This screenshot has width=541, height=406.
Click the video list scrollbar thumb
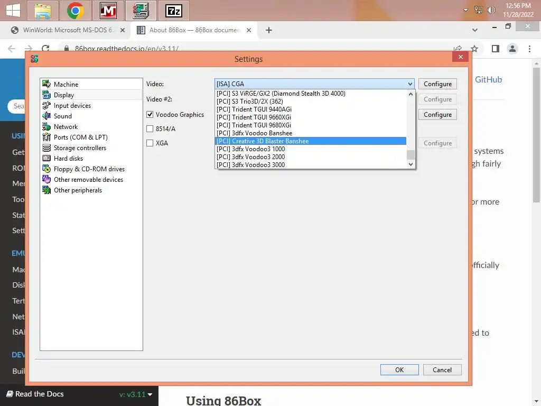pyautogui.click(x=411, y=154)
